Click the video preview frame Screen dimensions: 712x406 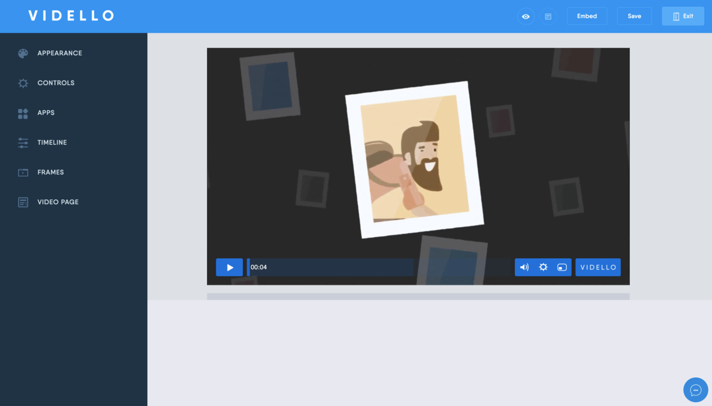point(418,166)
